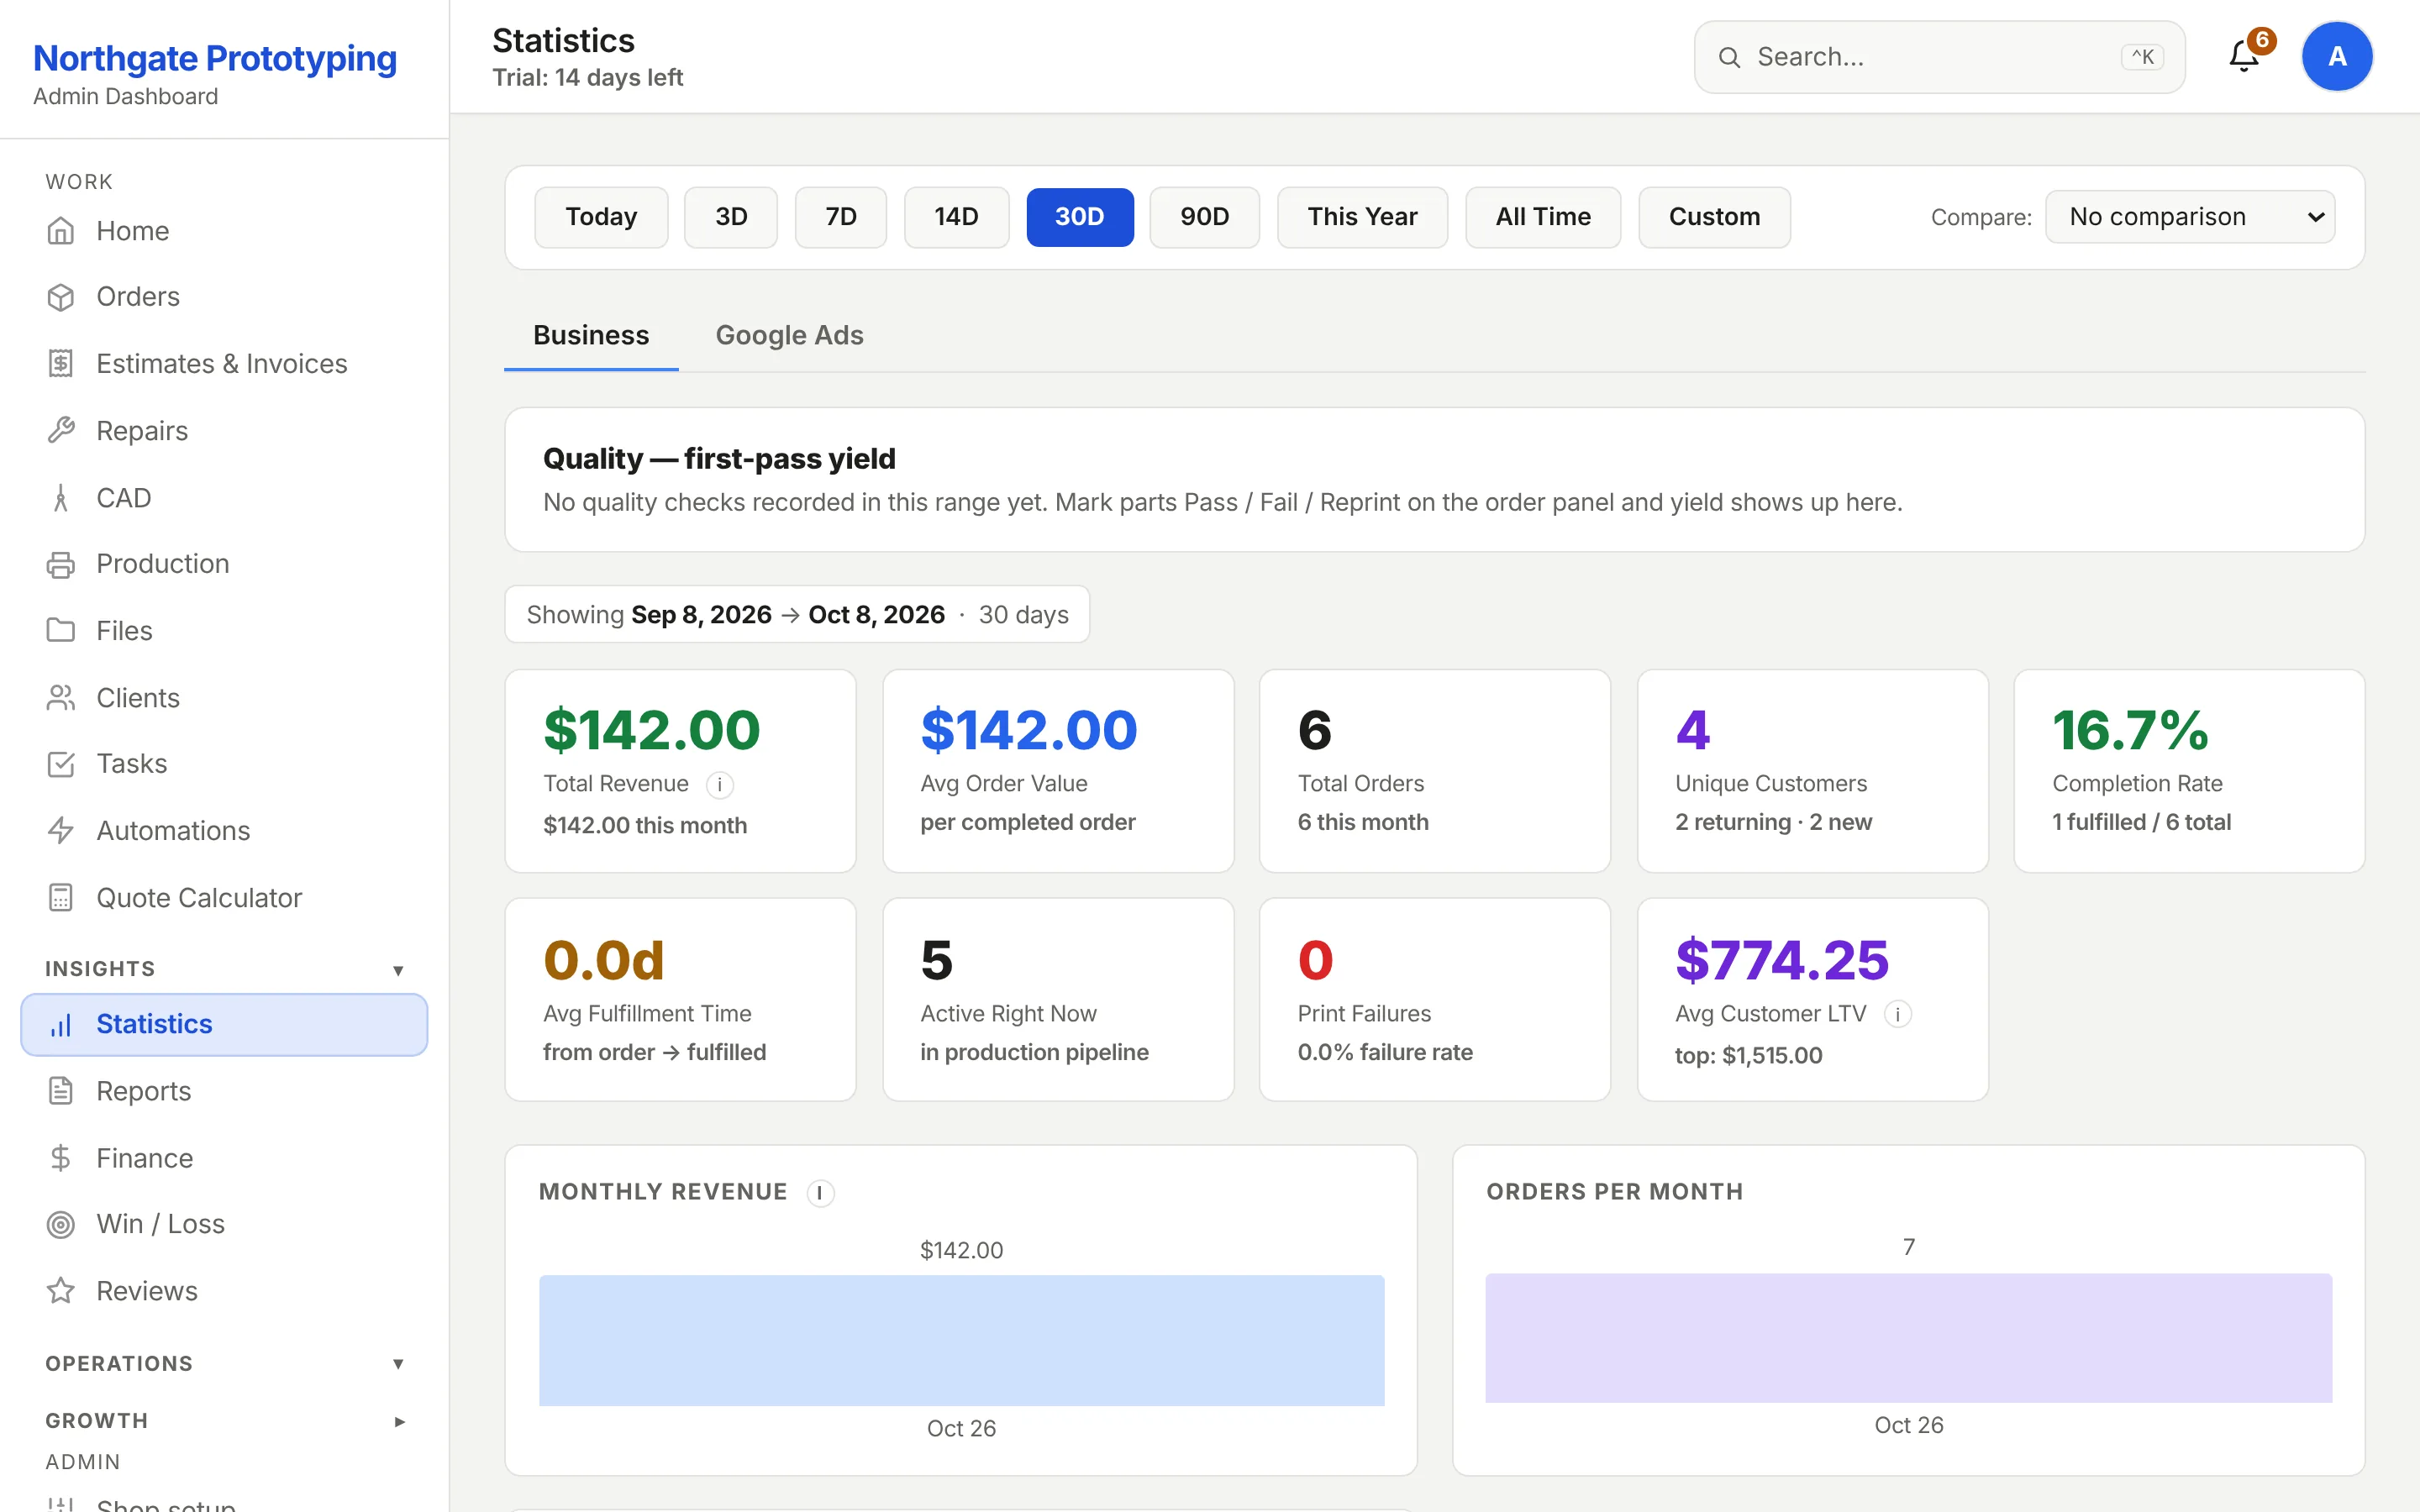The image size is (2420, 1512).
Task: Select the 7D range button
Action: coord(841,217)
